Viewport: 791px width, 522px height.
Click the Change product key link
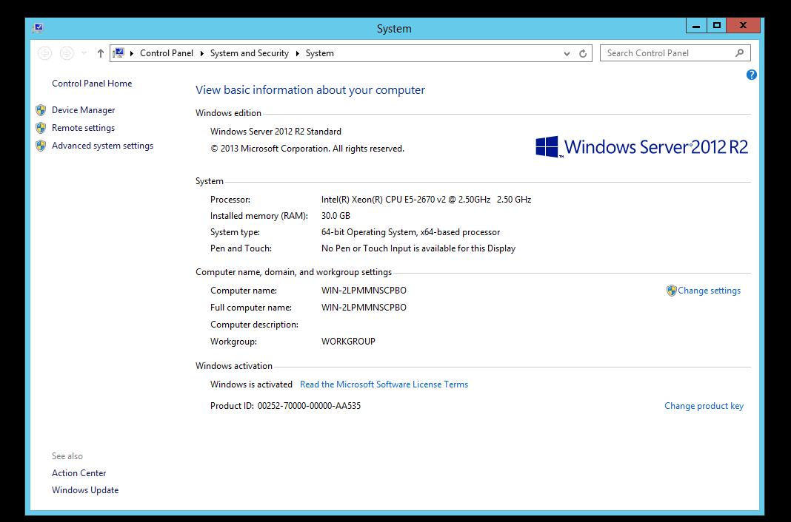(704, 406)
